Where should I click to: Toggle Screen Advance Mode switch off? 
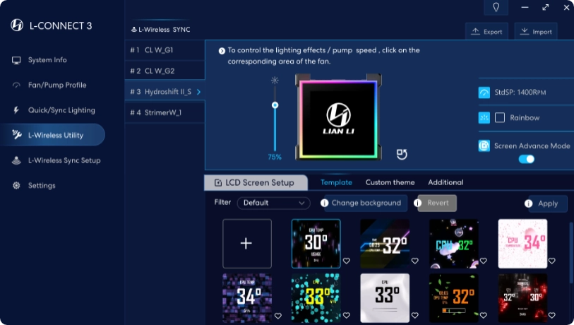point(526,159)
